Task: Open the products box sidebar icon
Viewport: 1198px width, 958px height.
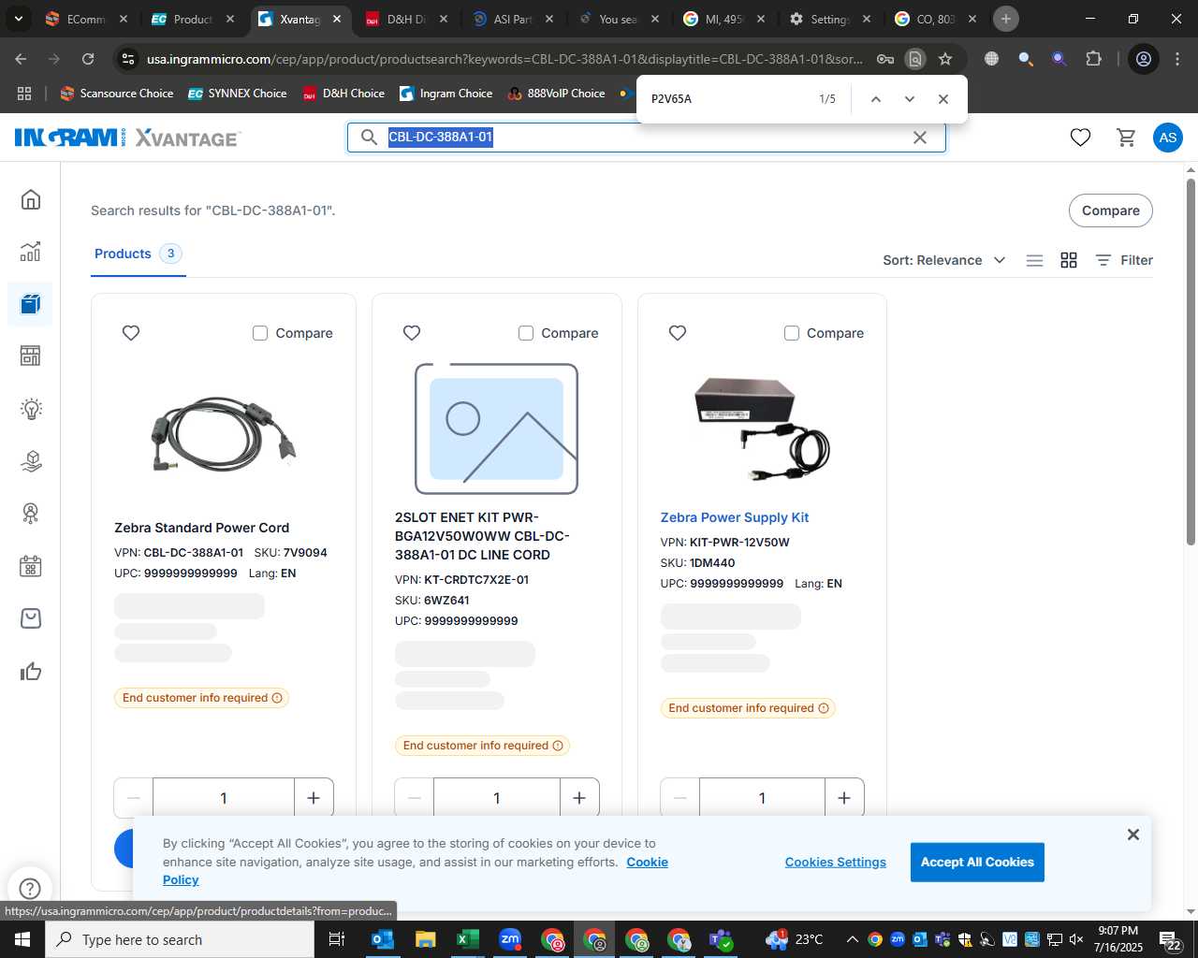Action: (x=31, y=304)
